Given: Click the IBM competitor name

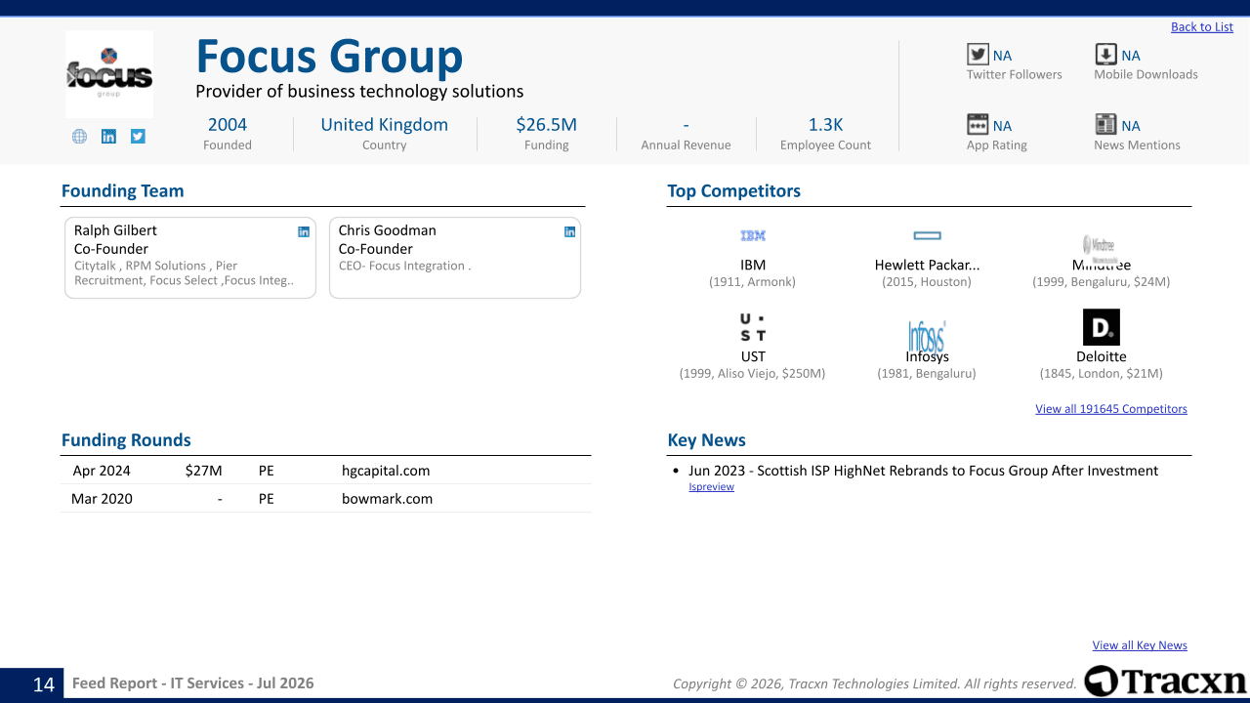Looking at the screenshot, I should [x=753, y=265].
